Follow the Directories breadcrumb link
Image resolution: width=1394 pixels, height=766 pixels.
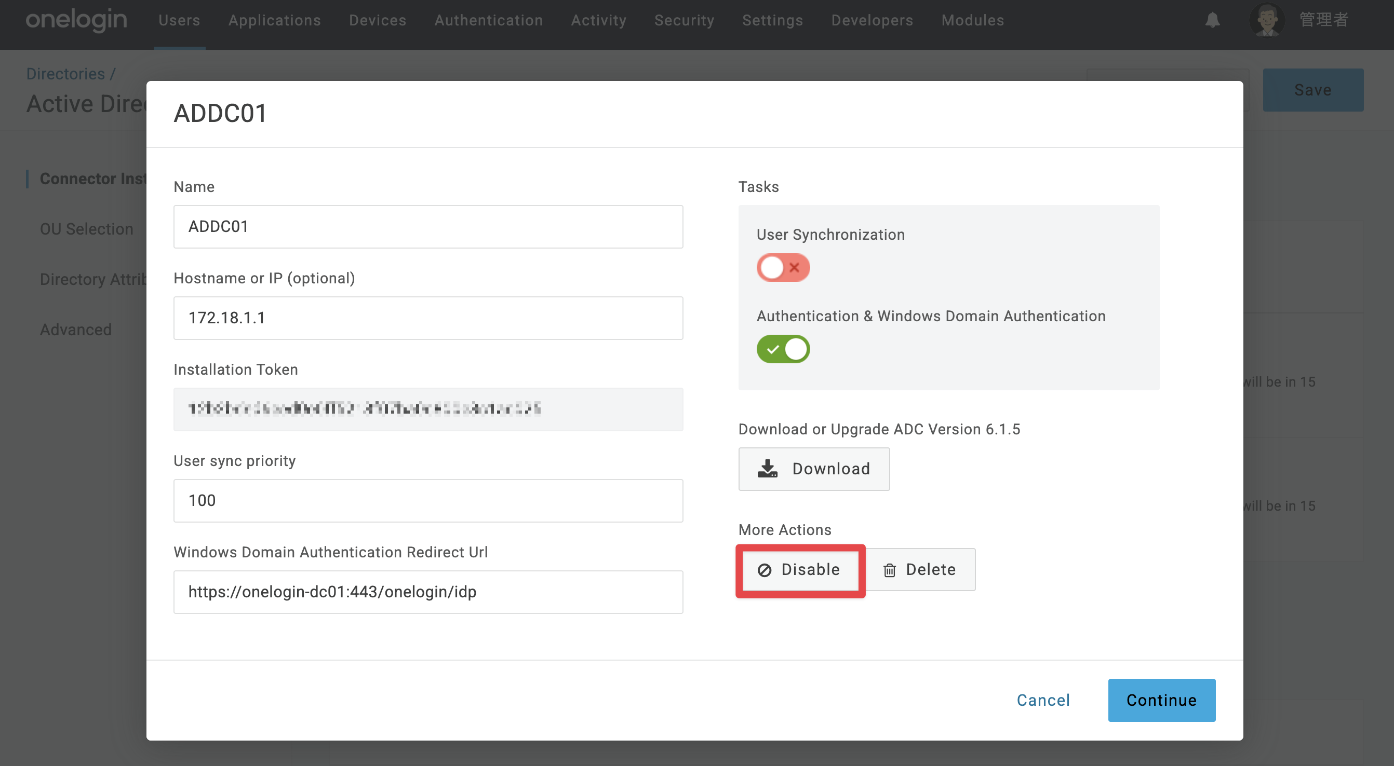pyautogui.click(x=65, y=74)
